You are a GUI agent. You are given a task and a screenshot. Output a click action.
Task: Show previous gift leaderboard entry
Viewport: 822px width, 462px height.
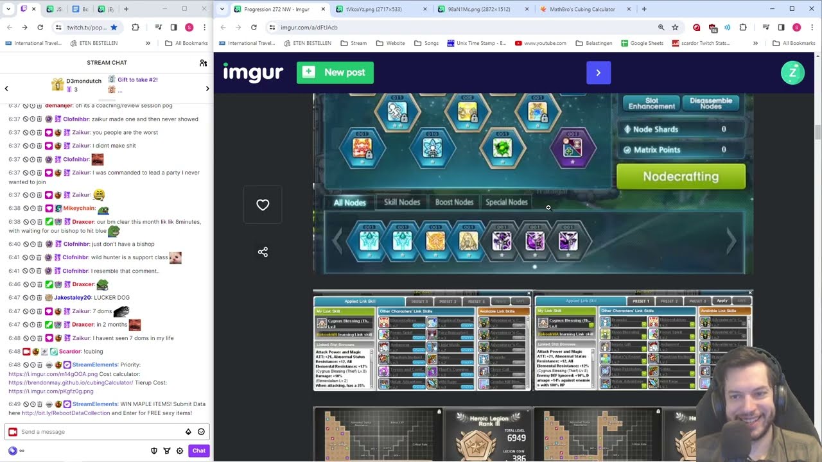click(6, 89)
